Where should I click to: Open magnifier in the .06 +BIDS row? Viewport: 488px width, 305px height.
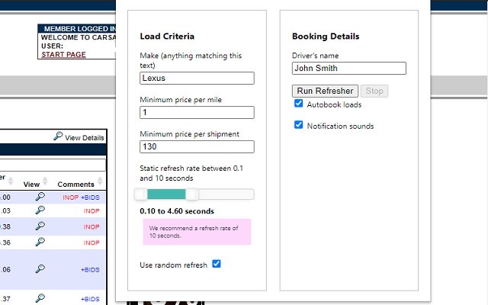coord(40,269)
